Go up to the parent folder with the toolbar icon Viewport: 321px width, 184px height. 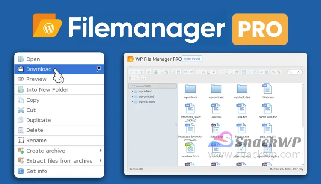coord(142,72)
